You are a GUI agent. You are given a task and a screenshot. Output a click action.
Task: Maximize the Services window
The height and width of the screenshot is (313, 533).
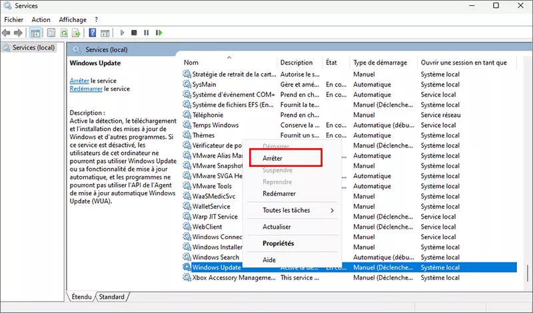click(496, 5)
